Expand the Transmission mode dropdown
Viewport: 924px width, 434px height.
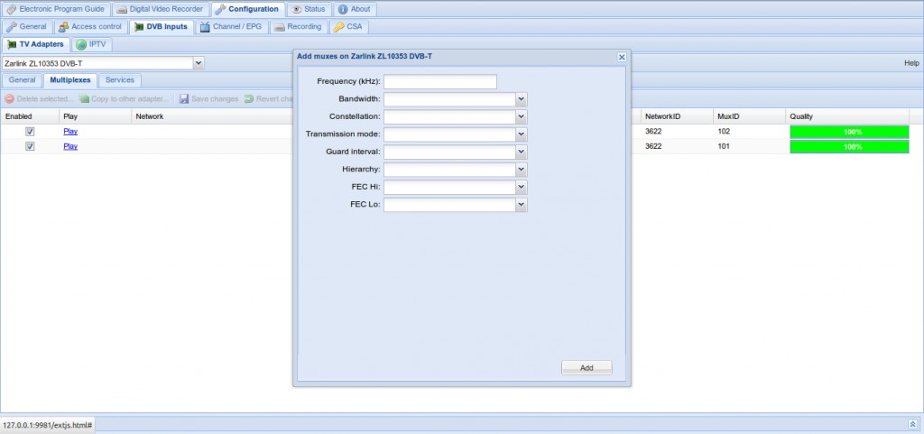coord(521,134)
